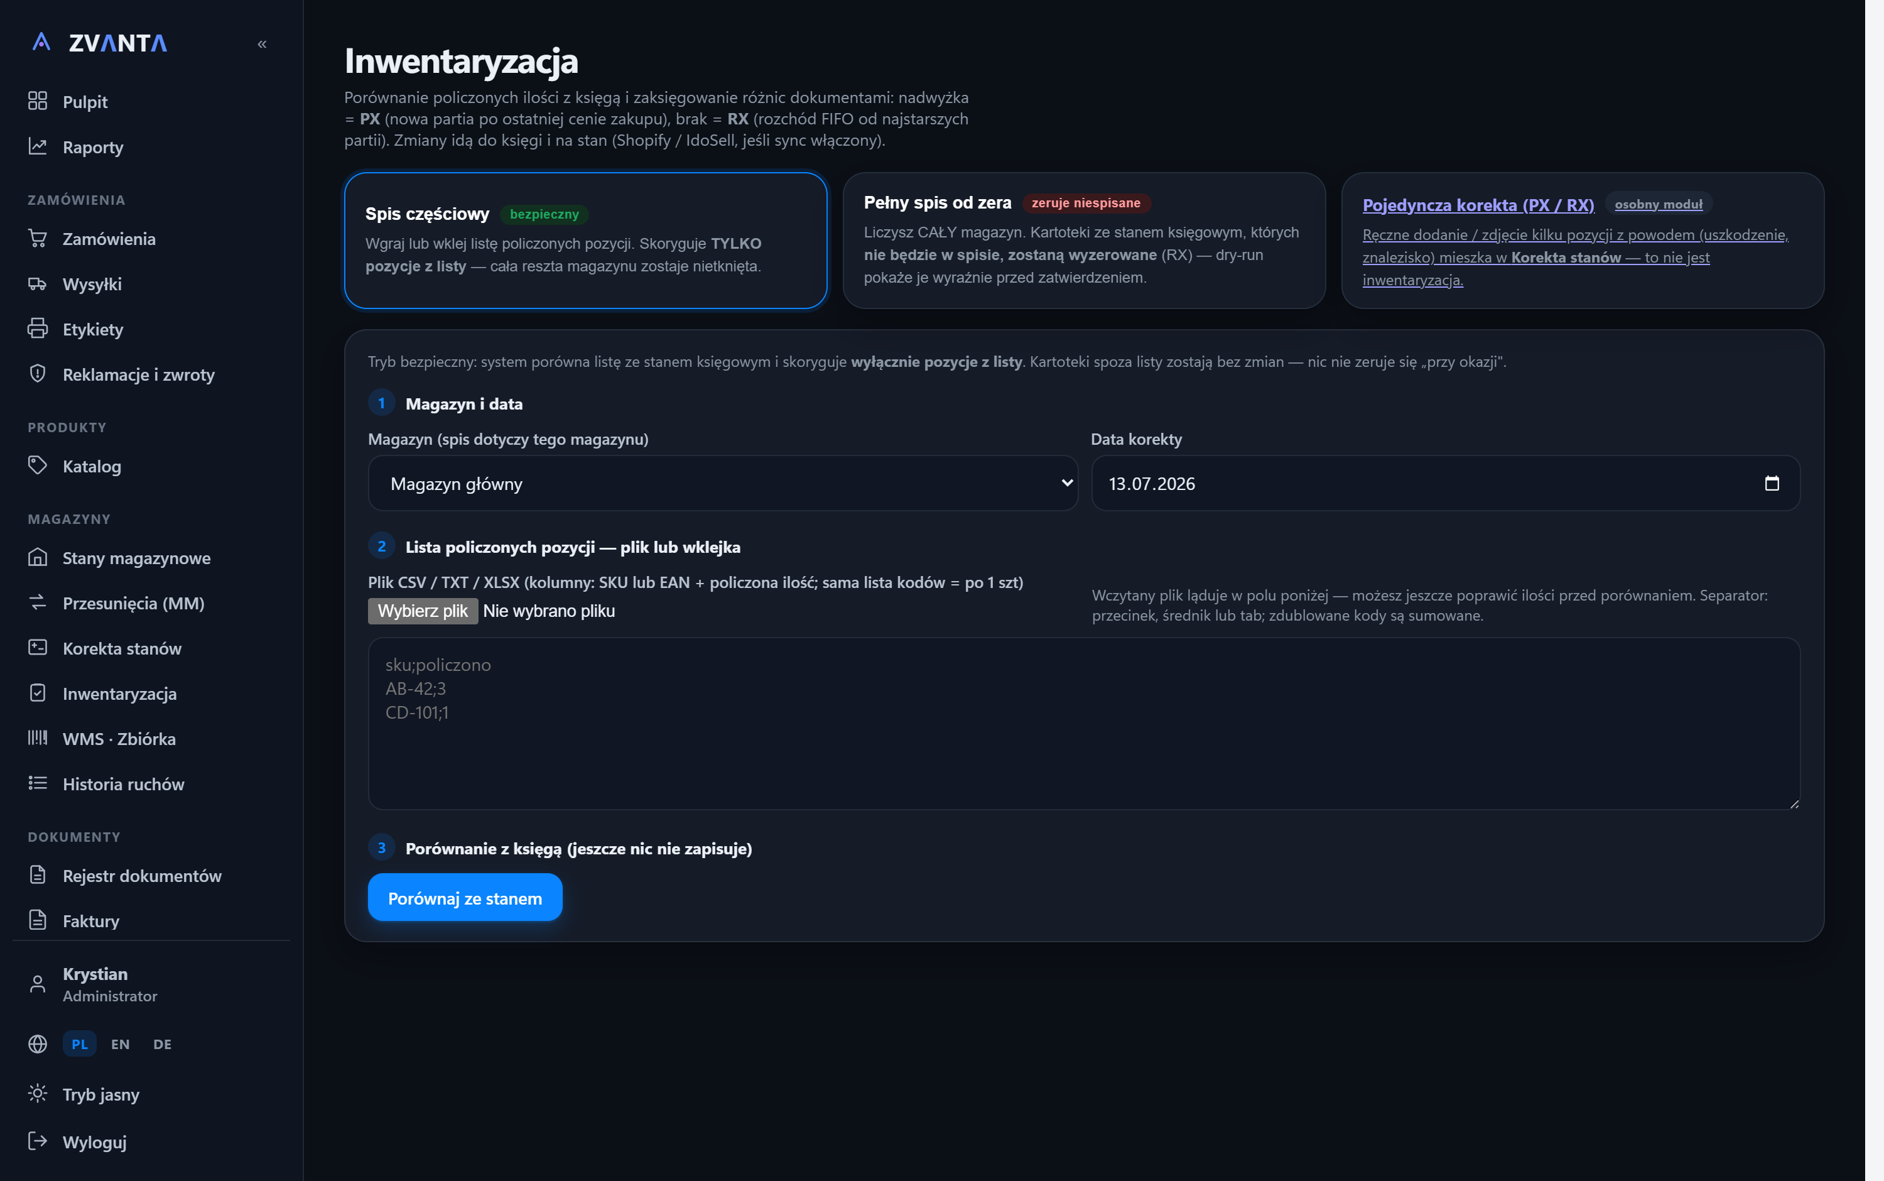Open Raporty chart icon
This screenshot has width=1884, height=1181.
coord(38,146)
